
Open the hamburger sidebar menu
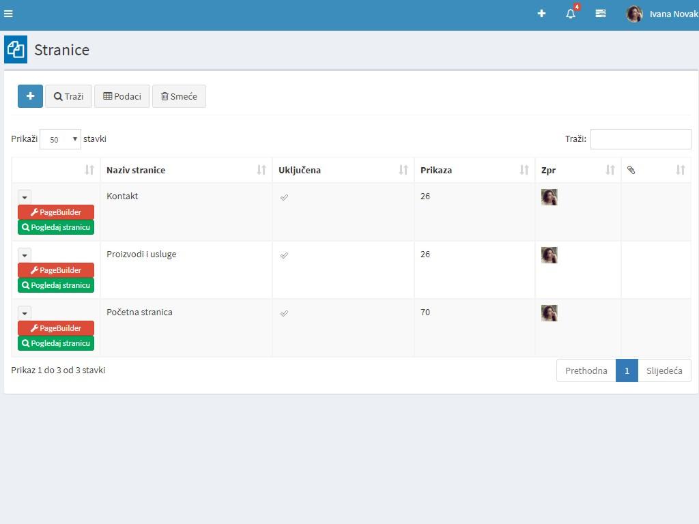[8, 14]
